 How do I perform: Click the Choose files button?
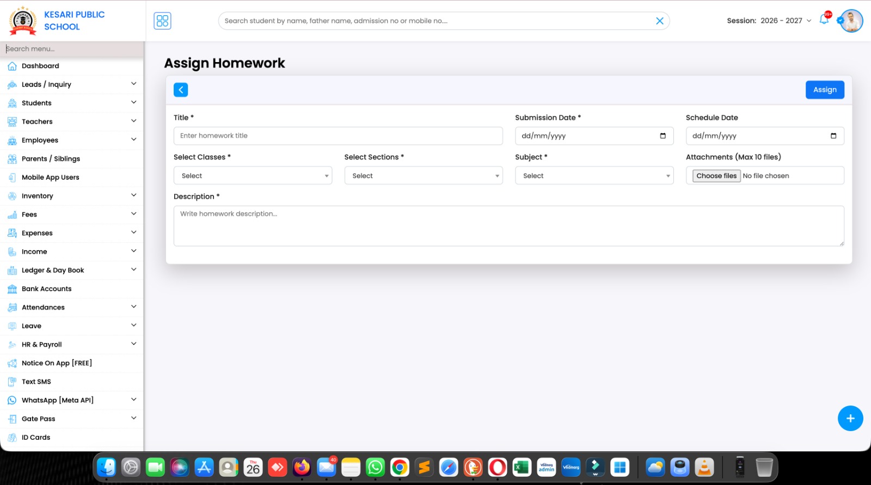(x=716, y=176)
